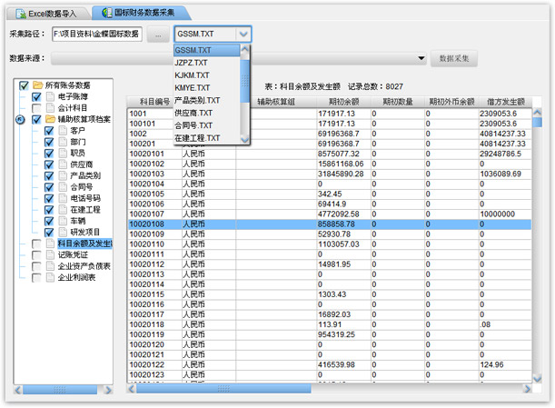Choose KMYE.TXT from the dropdown list
The height and width of the screenshot is (408, 555).
(192, 87)
